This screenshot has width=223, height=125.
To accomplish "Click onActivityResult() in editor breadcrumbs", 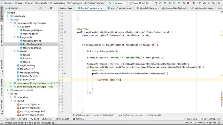I will 104,115.
